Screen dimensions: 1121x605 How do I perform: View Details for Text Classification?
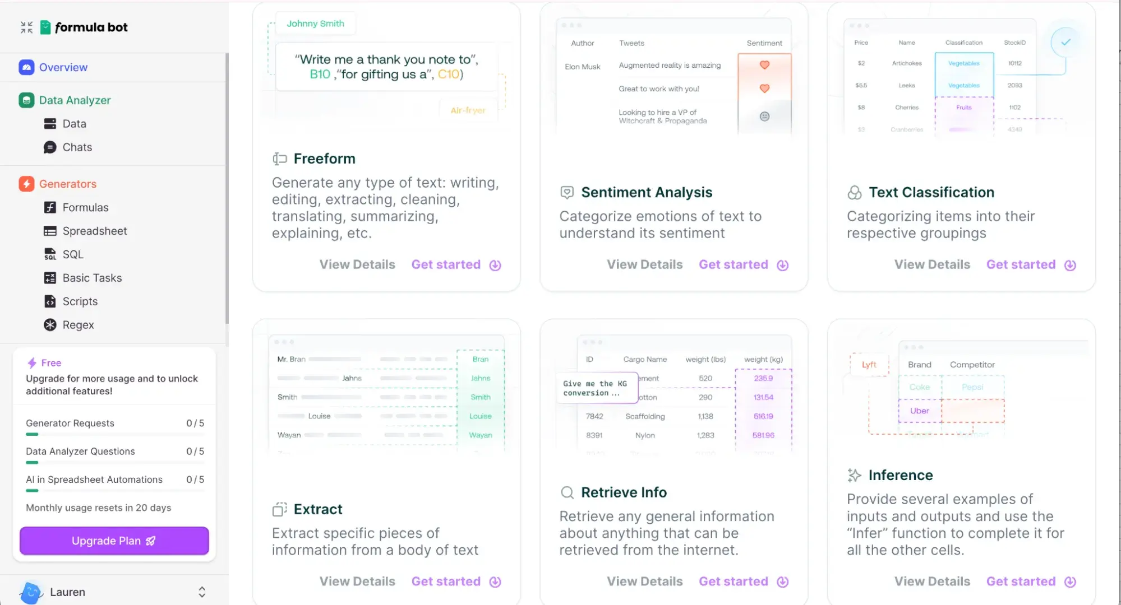(933, 264)
